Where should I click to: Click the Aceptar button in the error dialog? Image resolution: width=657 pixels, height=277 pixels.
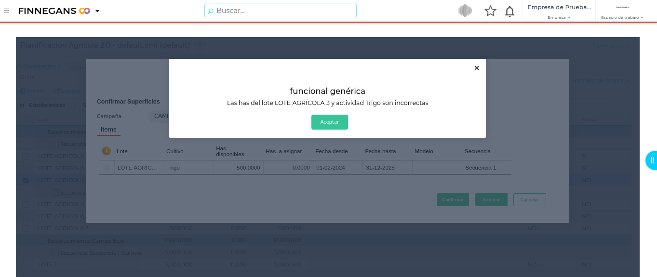tap(329, 122)
